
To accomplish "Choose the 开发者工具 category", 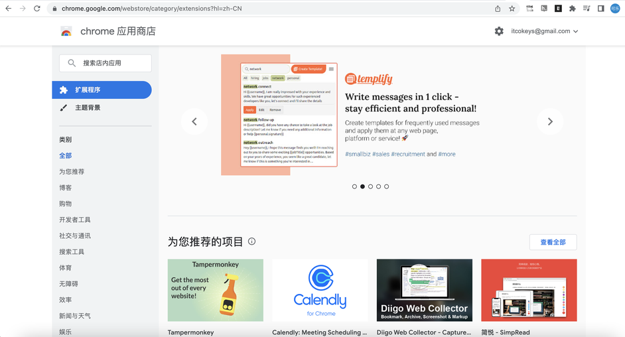I will [x=75, y=220].
